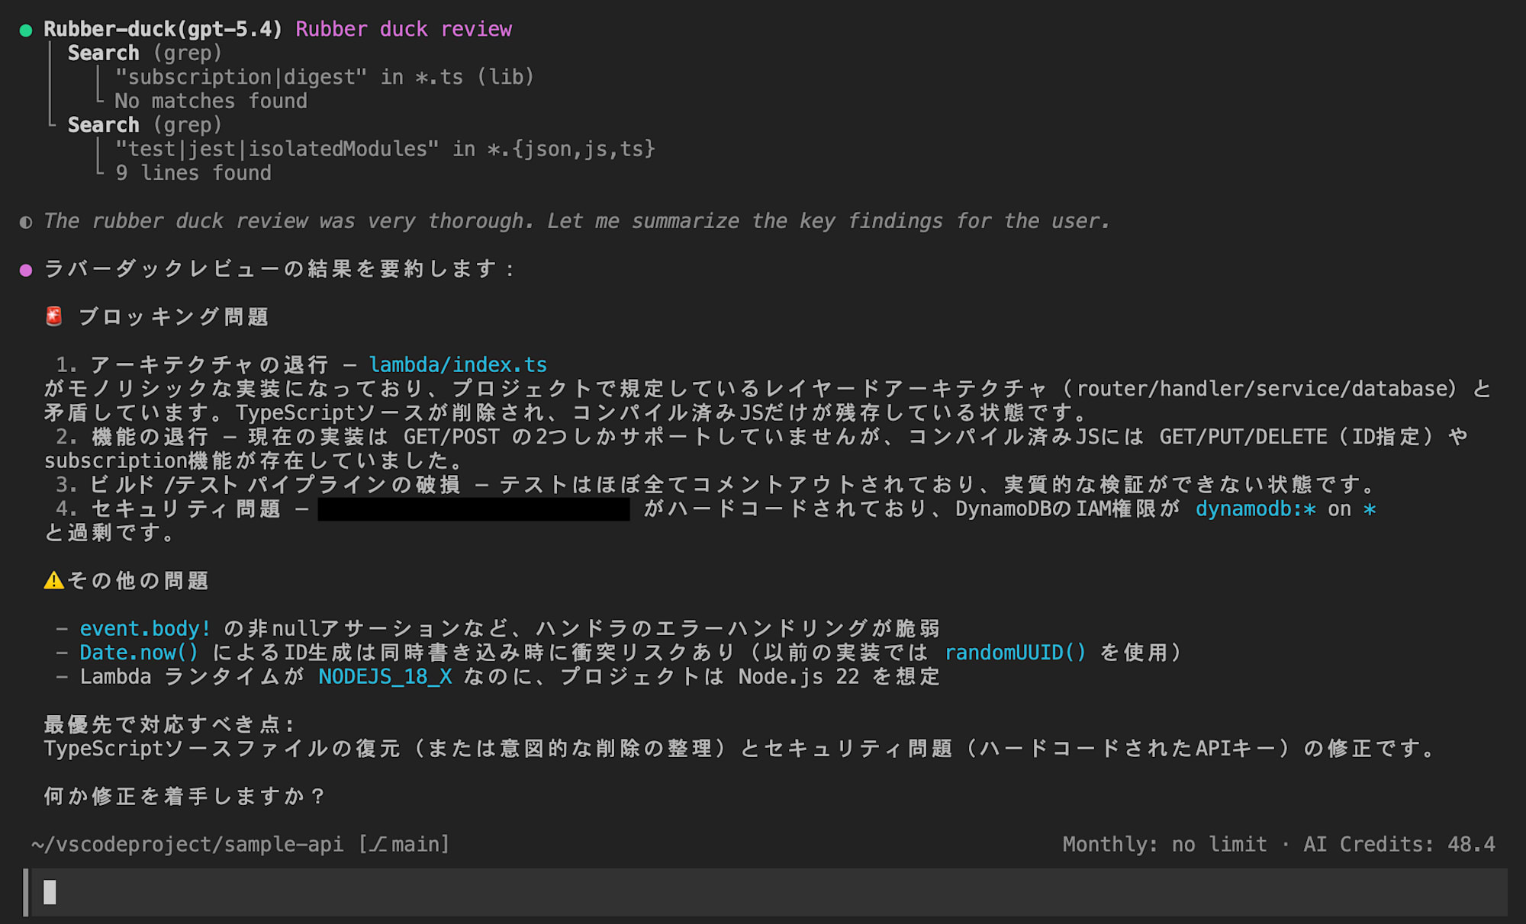Click the 'dynamodb:*' code reference
The image size is (1526, 924).
pos(1256,509)
